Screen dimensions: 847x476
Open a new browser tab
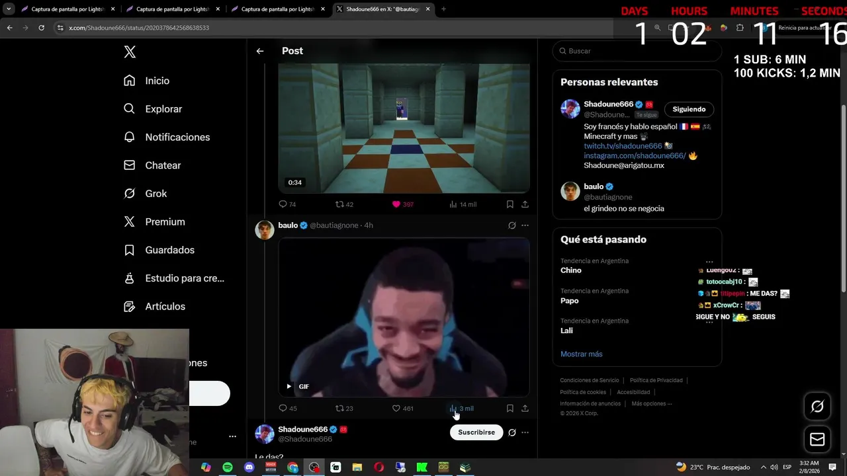coord(443,9)
